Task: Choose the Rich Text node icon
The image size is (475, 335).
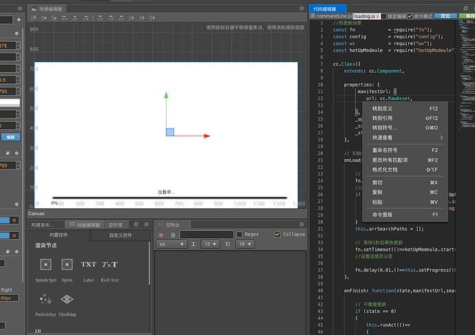Action: pyautogui.click(x=109, y=264)
